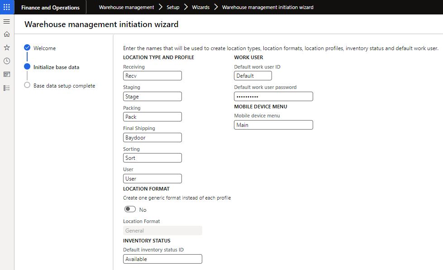
Task: Click the Final Shipping field containing Baydoor
Action: tap(152, 137)
